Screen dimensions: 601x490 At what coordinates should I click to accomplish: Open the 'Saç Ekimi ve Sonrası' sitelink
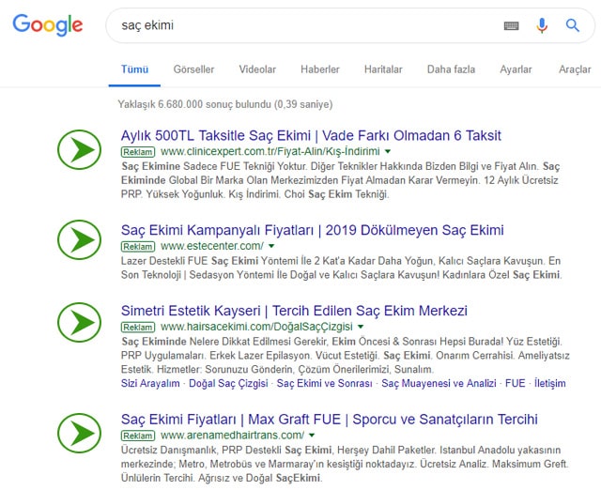point(325,384)
